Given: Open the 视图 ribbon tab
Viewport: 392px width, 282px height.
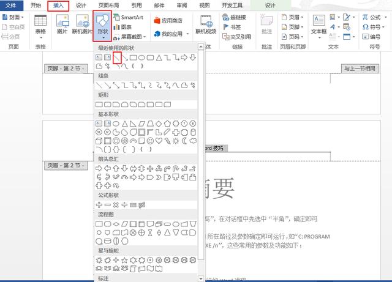Looking at the screenshot, I should 204,6.
